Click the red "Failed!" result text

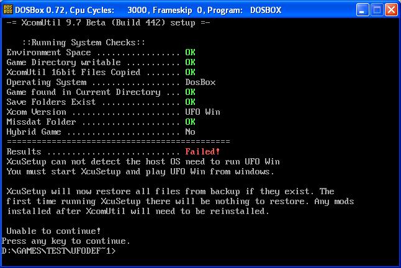pyautogui.click(x=202, y=151)
